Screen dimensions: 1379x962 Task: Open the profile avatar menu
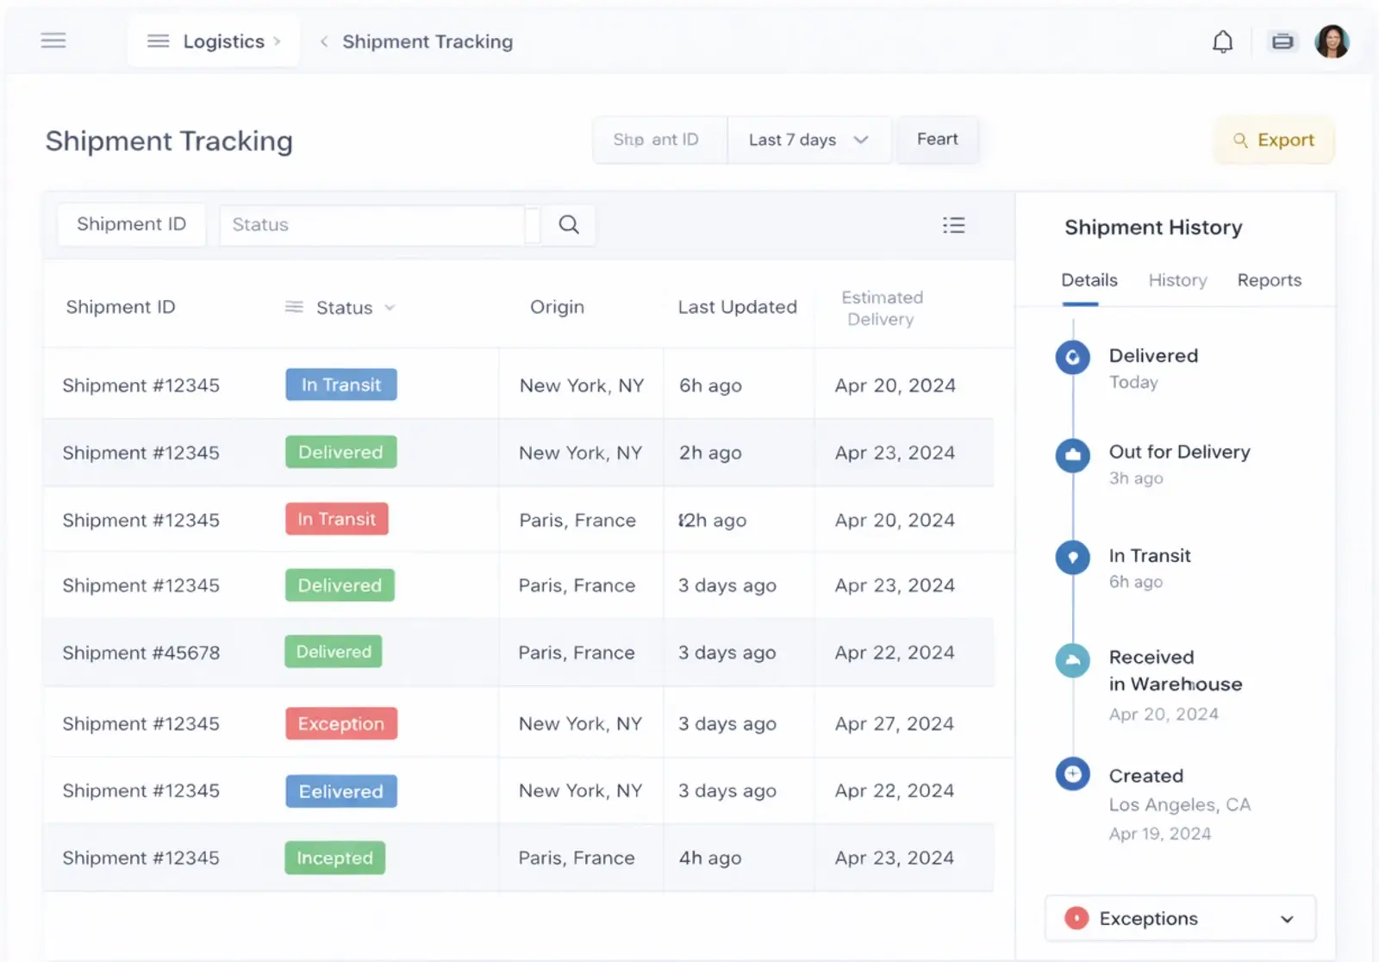tap(1332, 41)
